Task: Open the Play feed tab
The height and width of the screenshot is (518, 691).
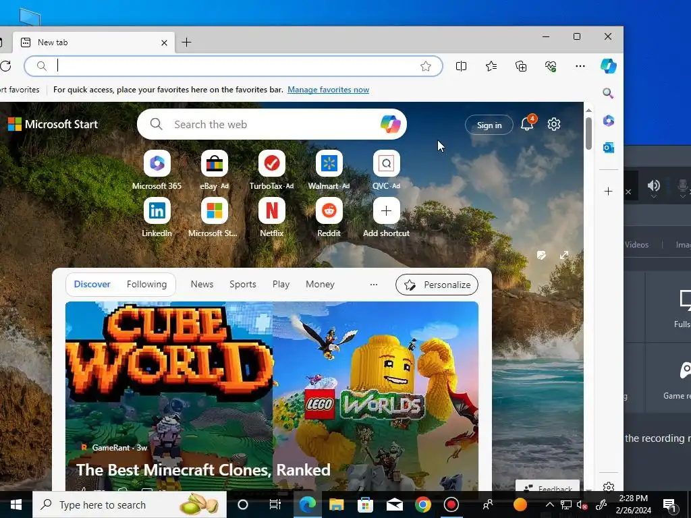Action: pyautogui.click(x=281, y=284)
